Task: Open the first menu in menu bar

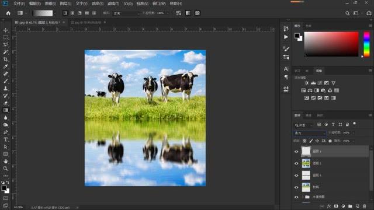Action: click(19, 3)
